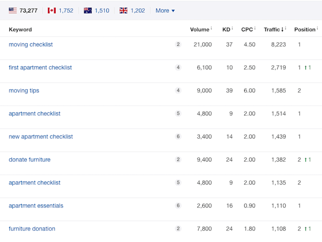Sort by the CPC column header
The width and height of the screenshot is (322, 242).
pos(247,29)
